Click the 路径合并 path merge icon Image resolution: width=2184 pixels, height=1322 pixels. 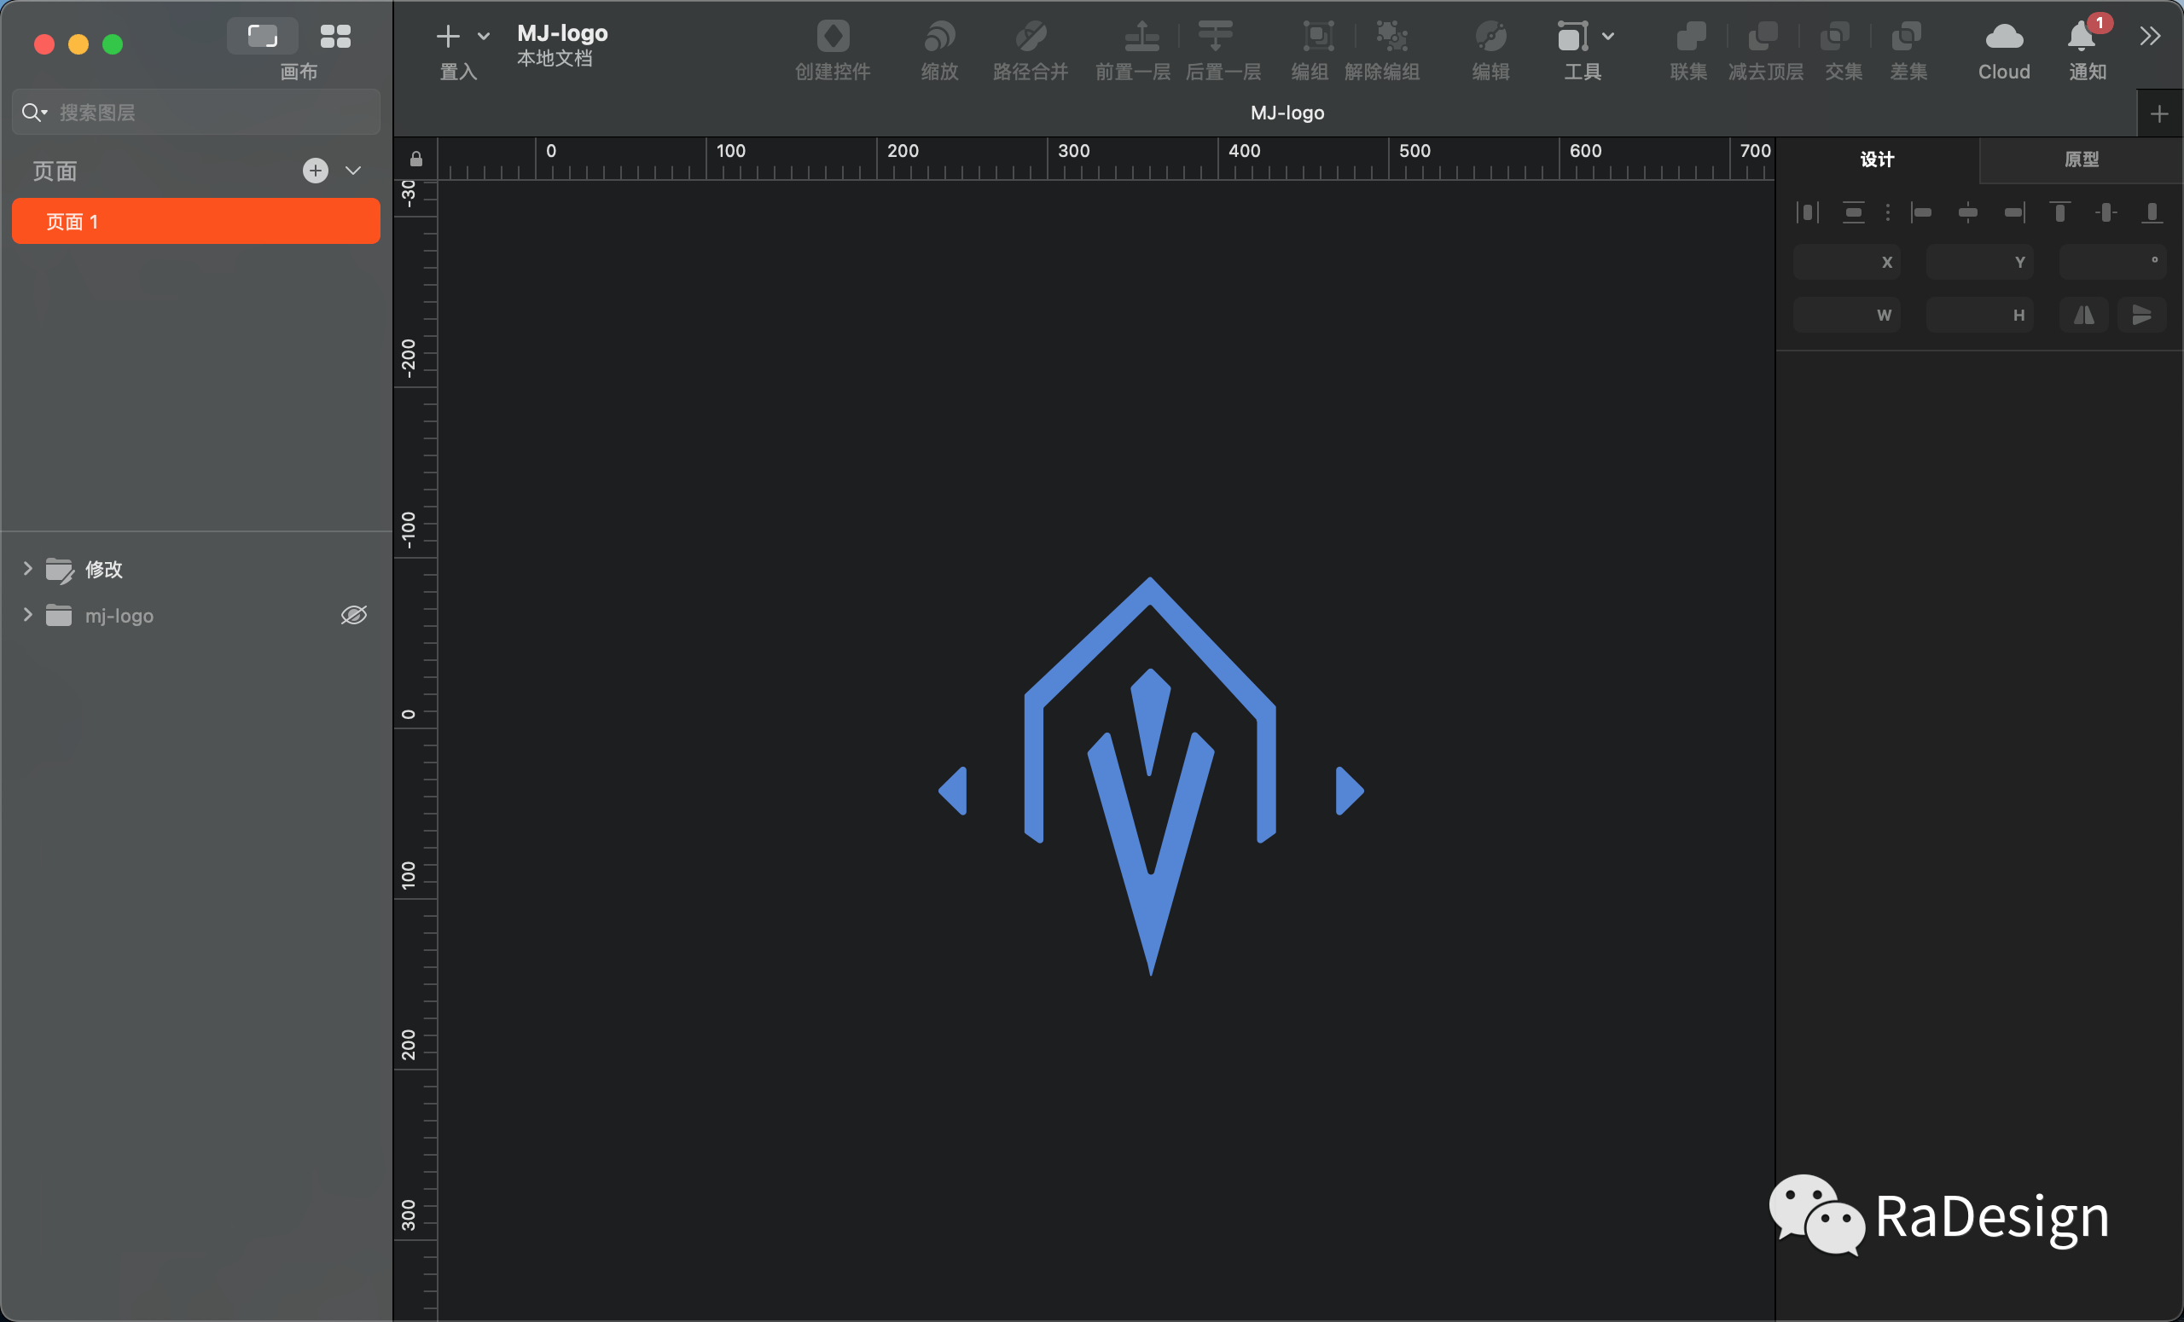click(x=1030, y=37)
